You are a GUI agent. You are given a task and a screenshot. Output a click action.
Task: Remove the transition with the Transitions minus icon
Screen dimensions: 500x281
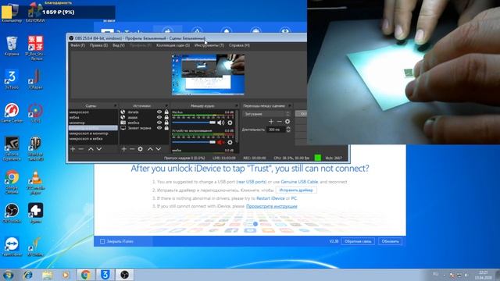280,122
